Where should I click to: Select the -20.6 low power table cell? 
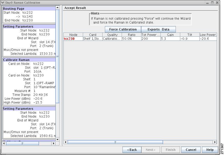click(208, 38)
